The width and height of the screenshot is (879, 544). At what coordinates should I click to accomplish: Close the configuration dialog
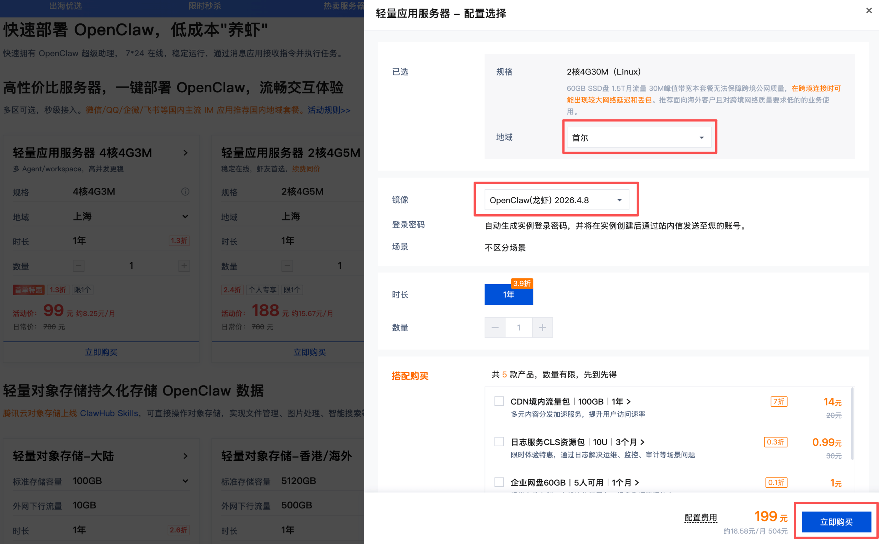[x=869, y=10]
